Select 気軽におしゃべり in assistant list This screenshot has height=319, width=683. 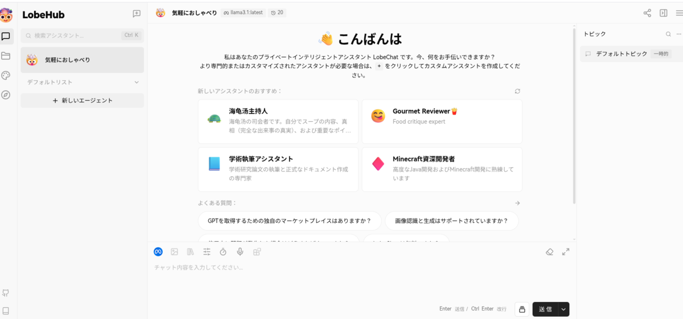(83, 60)
